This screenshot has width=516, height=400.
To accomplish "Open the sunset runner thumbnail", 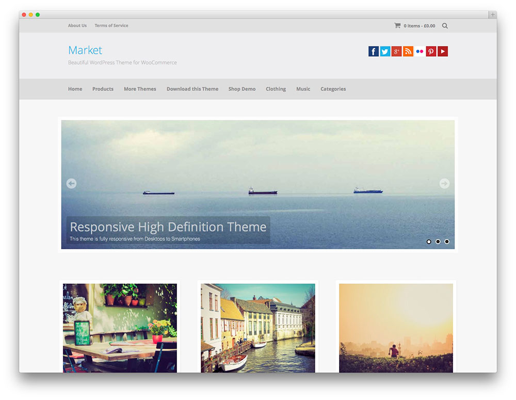I will point(396,328).
